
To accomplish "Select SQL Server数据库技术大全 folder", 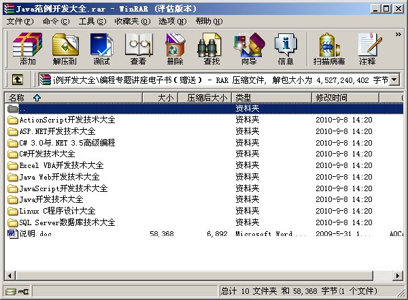I will tap(67, 222).
